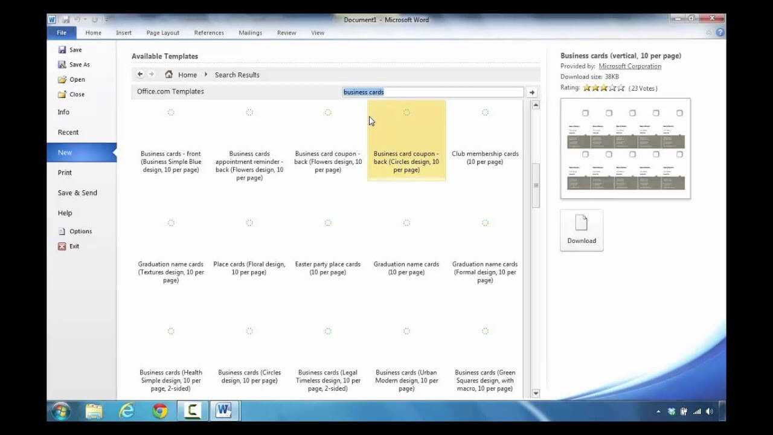Select Graduation name cards Textures design

[171, 251]
